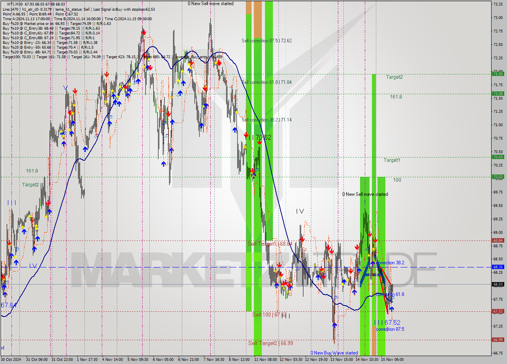The image size is (507, 364).
Task: Click the blue 'correction 38.2' label
Action: [x=390, y=263]
